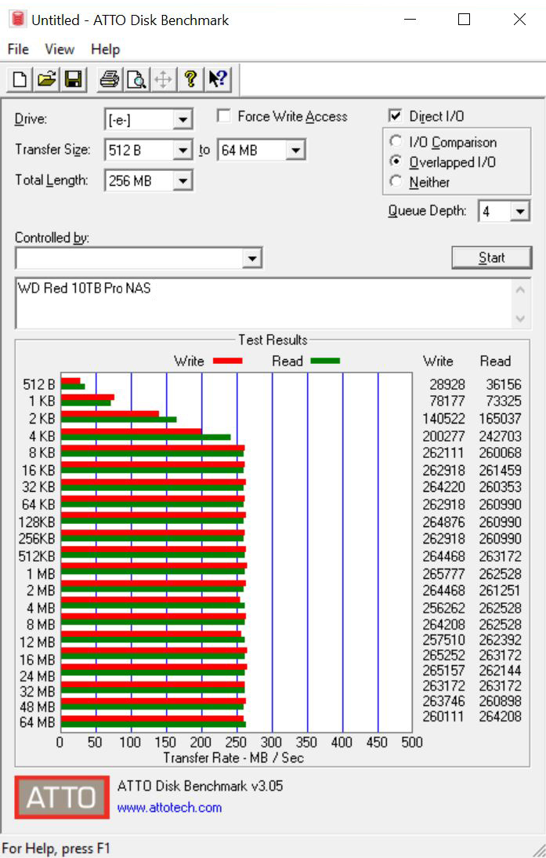Click the write value 264876
Screen dimensions: 546x858
click(x=444, y=522)
